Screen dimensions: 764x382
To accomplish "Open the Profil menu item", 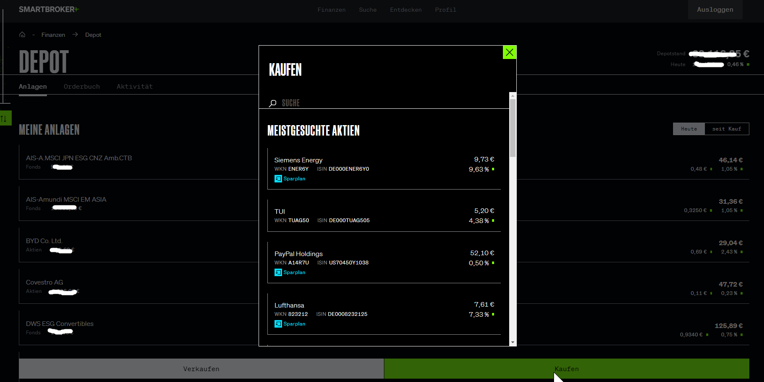I will pos(445,10).
